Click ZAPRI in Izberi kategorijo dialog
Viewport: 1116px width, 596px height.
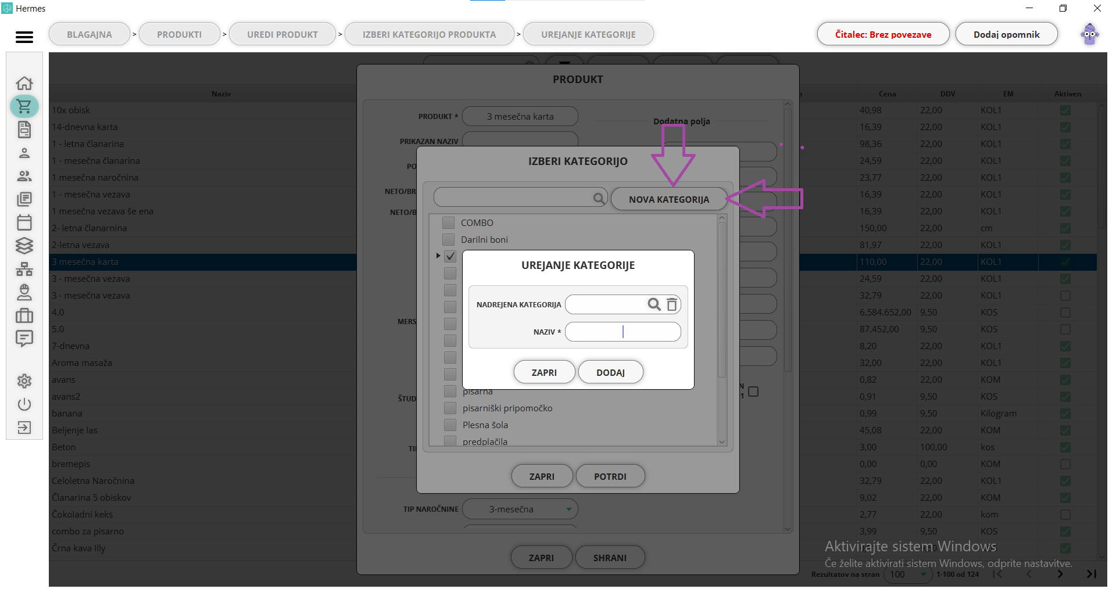point(542,476)
